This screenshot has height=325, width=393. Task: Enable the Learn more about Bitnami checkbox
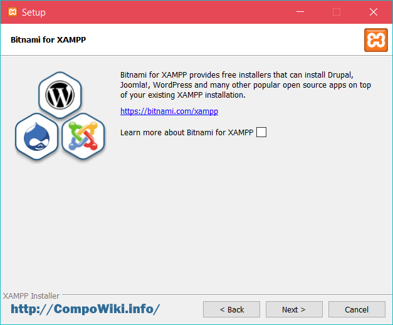261,132
